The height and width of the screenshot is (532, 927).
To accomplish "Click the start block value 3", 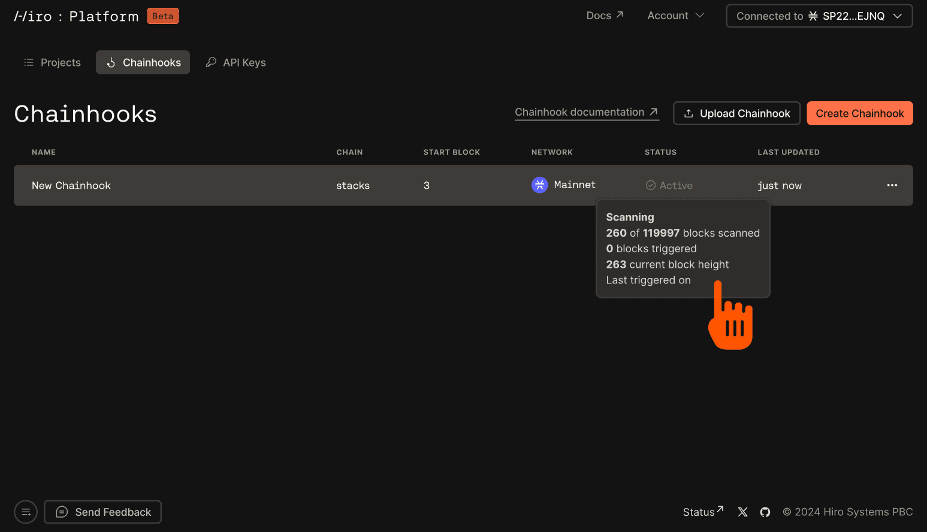I will 427,186.
